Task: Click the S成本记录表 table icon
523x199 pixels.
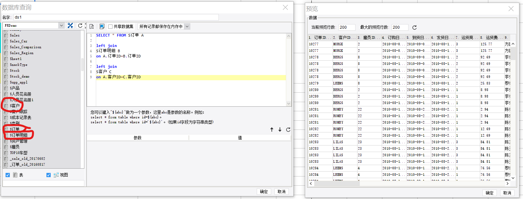Action: (6, 117)
